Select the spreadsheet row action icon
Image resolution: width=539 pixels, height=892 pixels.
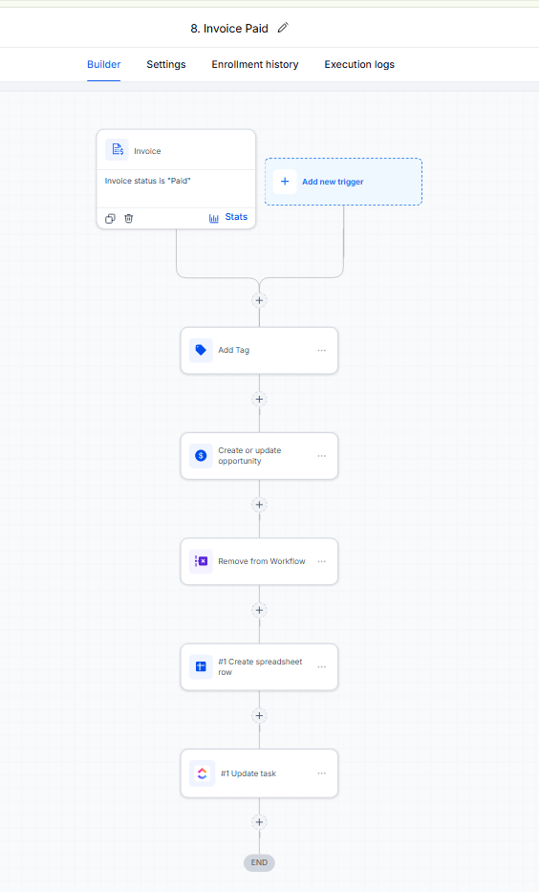click(201, 666)
